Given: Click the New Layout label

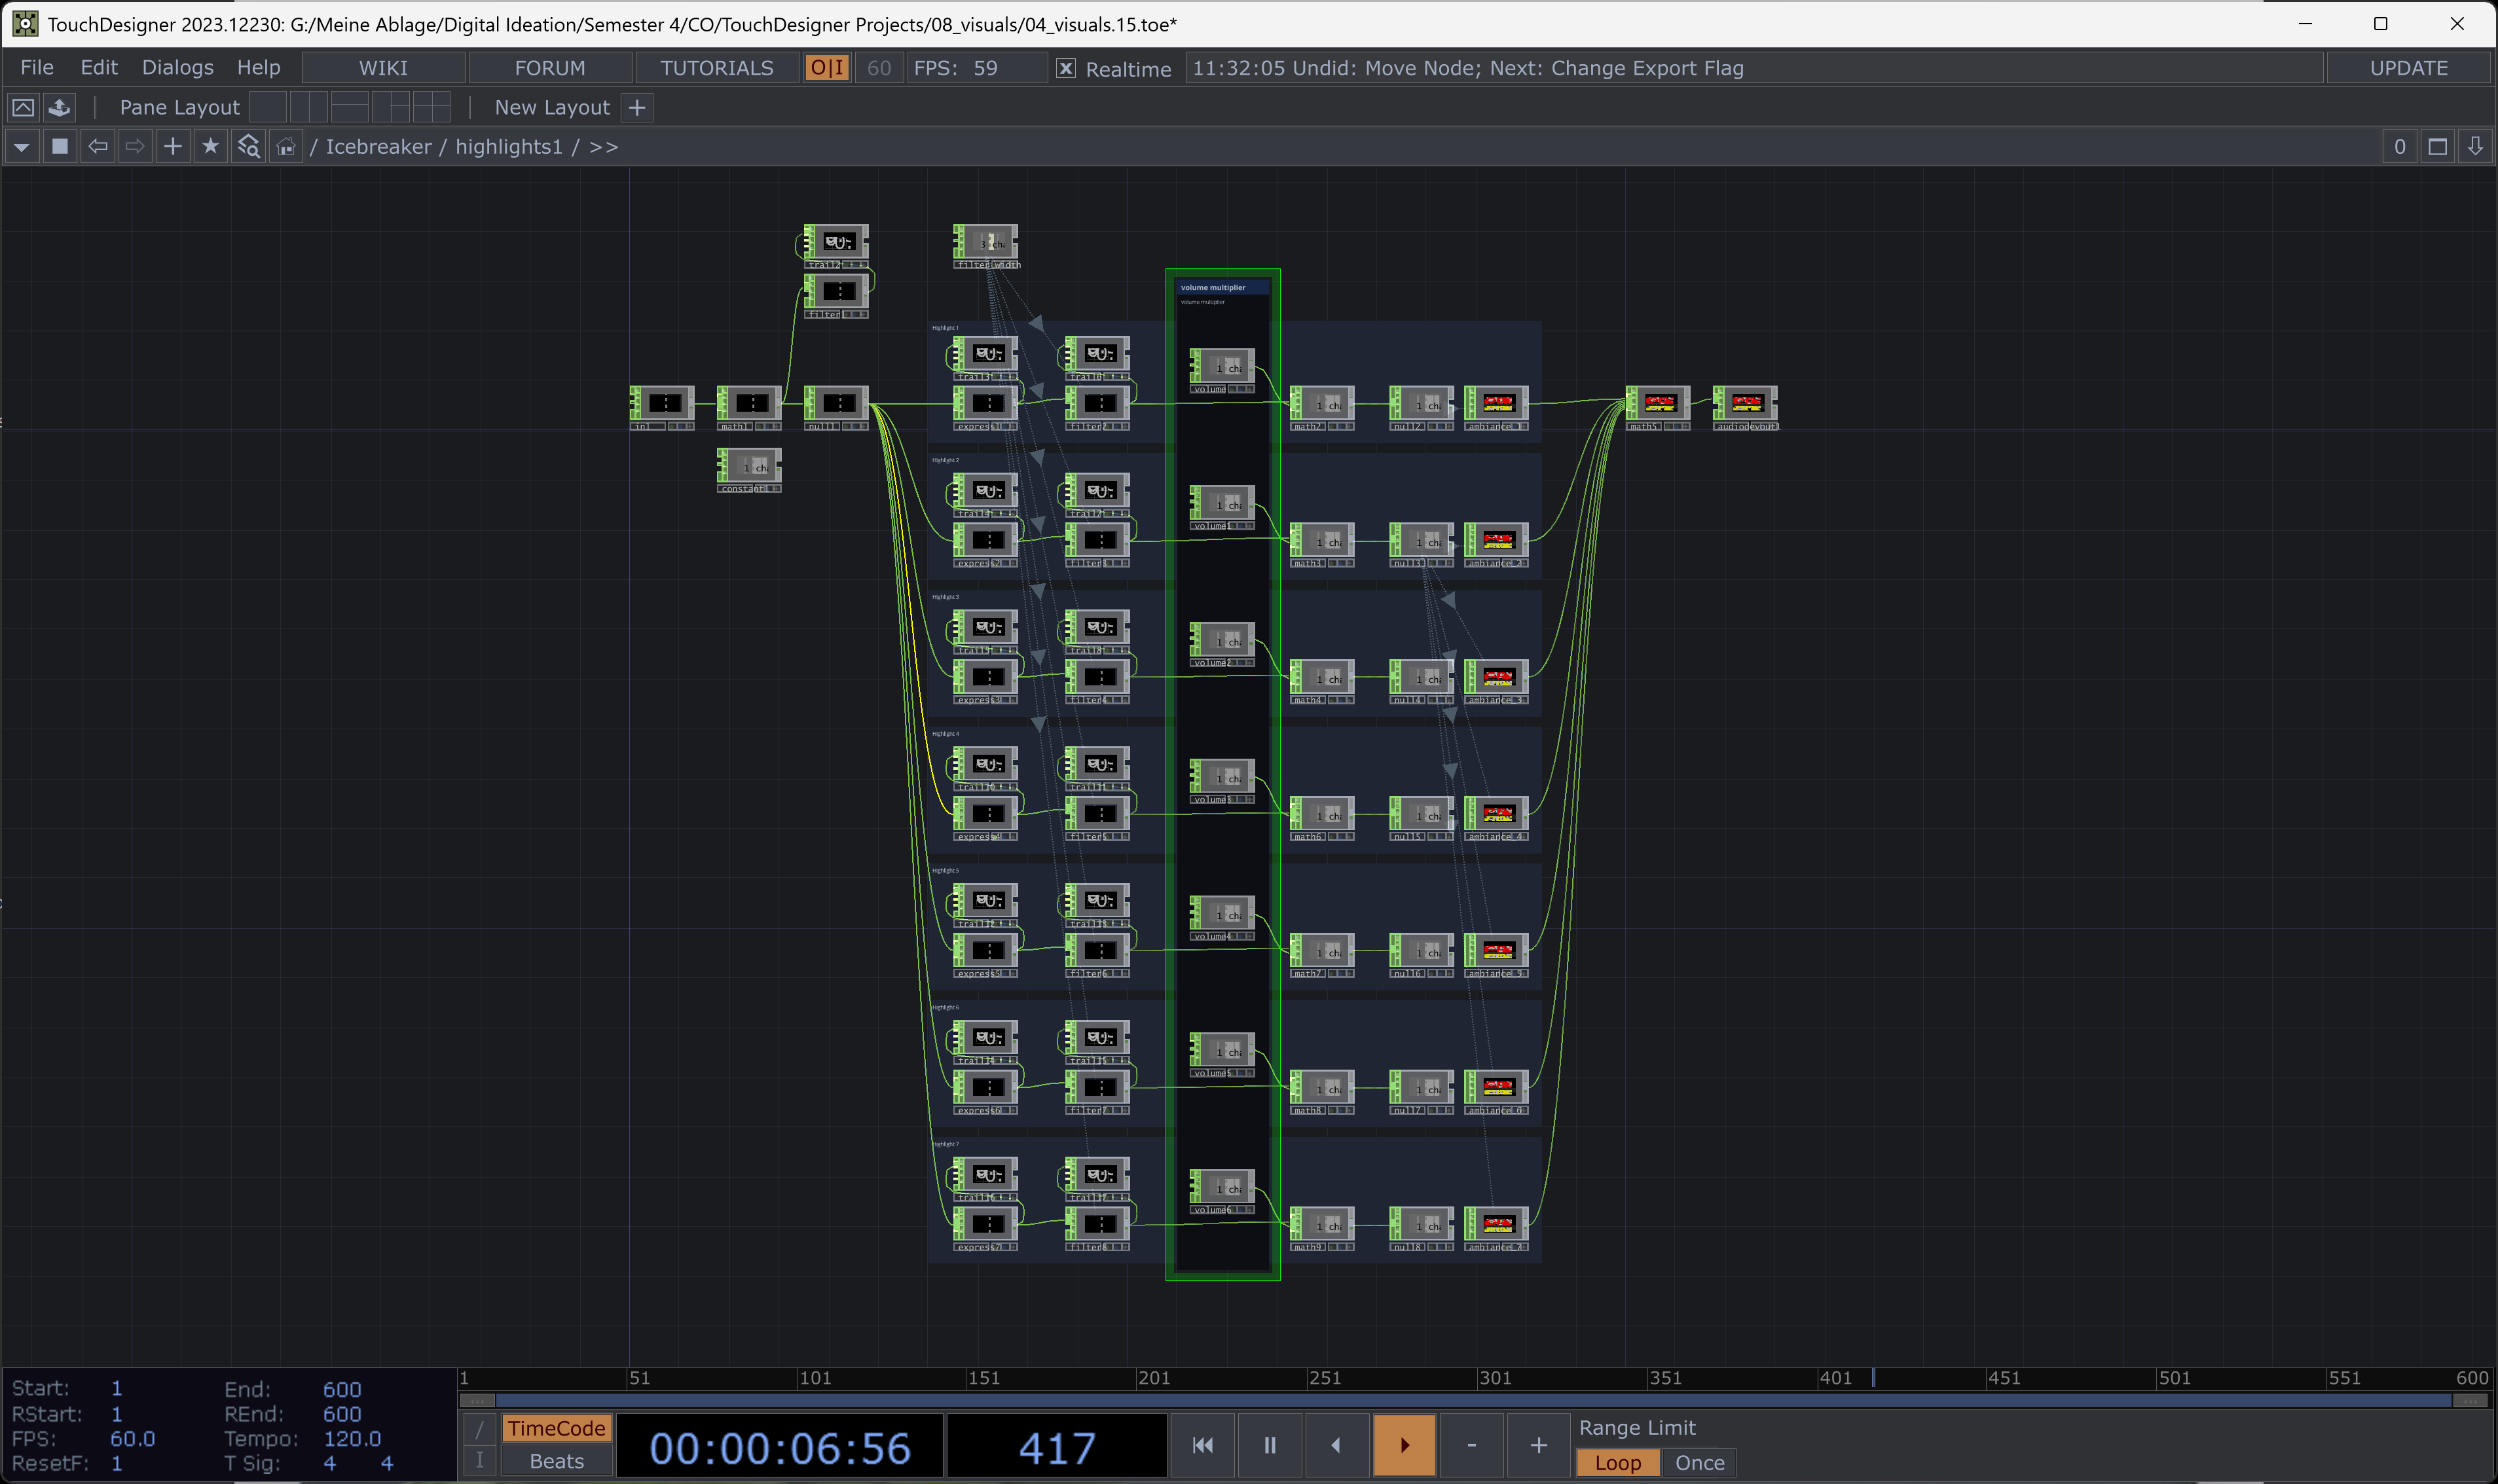Looking at the screenshot, I should [x=552, y=107].
